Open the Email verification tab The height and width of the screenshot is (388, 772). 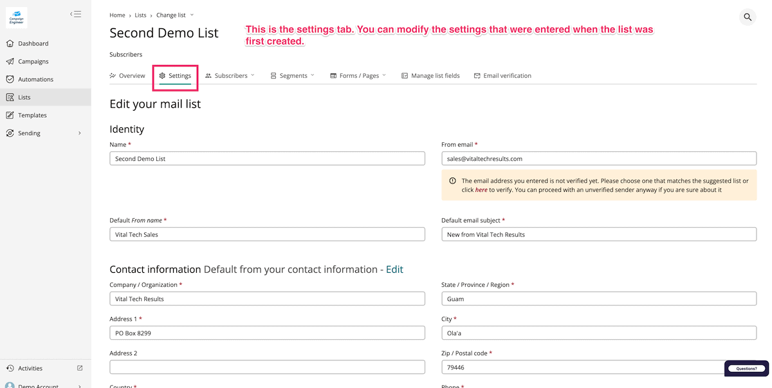coord(502,76)
